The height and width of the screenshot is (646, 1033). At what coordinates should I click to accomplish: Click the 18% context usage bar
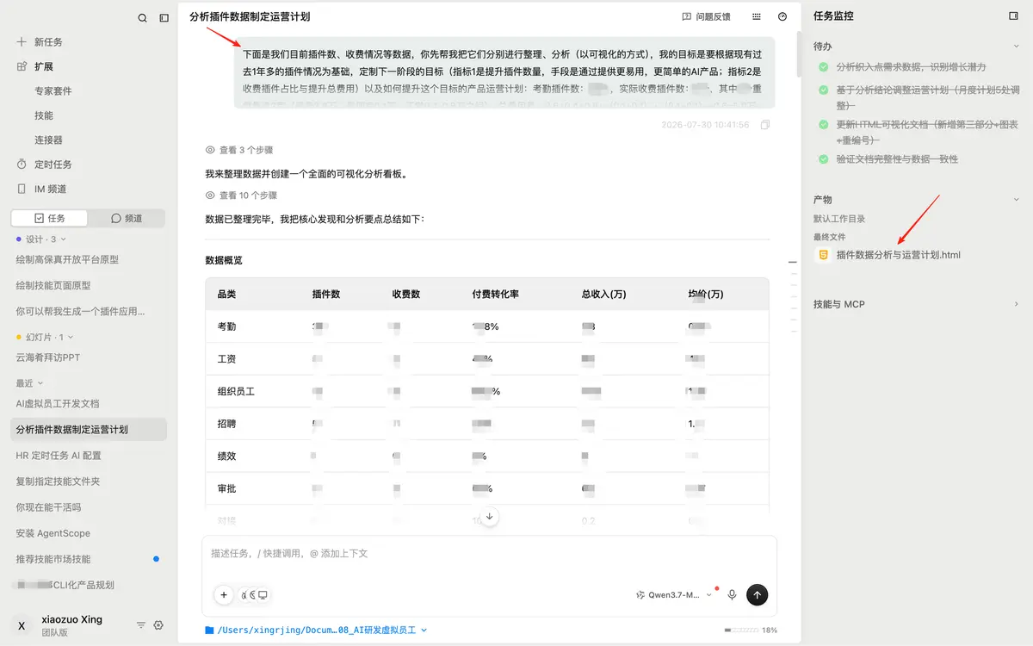point(751,630)
